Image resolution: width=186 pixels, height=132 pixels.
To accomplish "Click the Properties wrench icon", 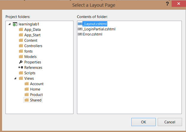I will click(21, 62).
